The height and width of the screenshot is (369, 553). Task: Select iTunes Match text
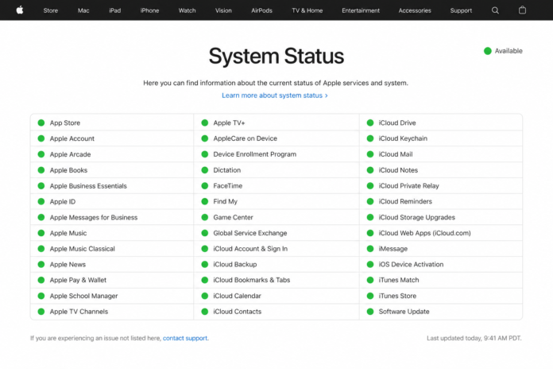click(399, 280)
